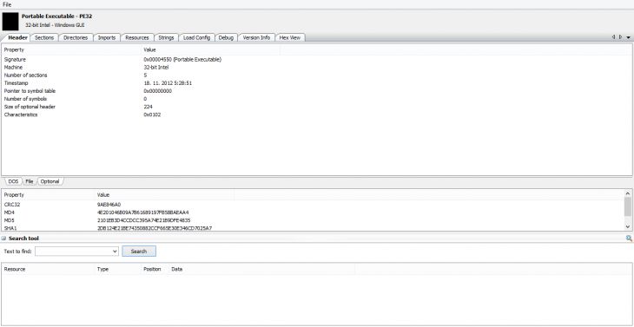
Task: Select the Version Info tab
Action: [256, 37]
